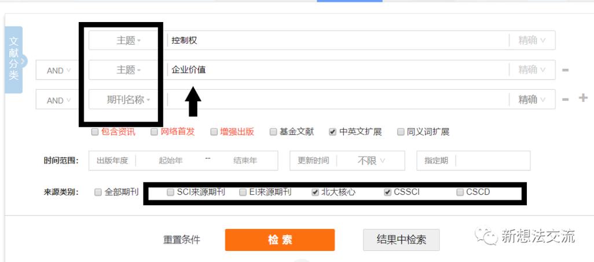Open AND operator dropdown on 企业价值 row
Screen dimensions: 594x262
click(58, 71)
